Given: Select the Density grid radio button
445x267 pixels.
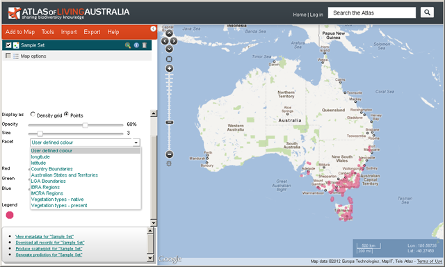Looking at the screenshot, I should [33, 114].
